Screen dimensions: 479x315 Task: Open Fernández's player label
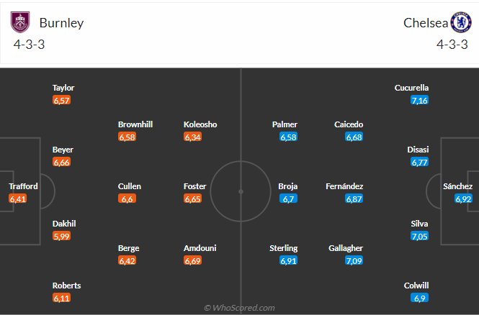(x=344, y=186)
